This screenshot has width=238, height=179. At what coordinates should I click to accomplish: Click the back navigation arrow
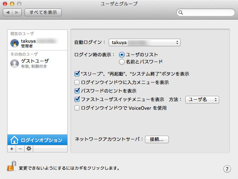click(8, 12)
